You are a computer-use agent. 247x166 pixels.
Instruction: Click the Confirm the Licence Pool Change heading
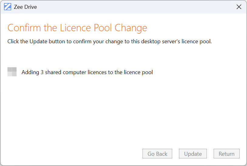(77, 28)
